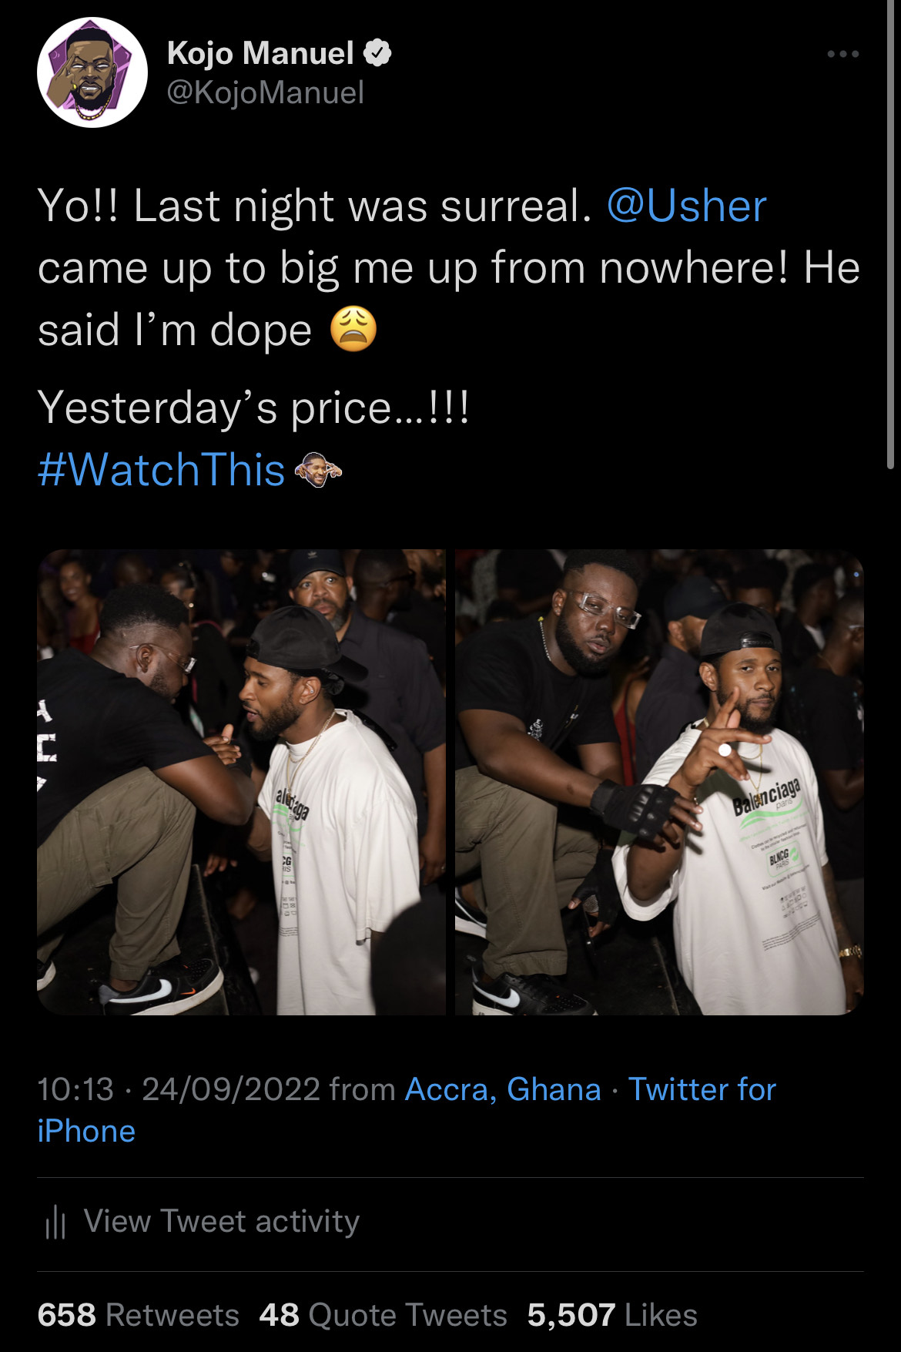View the 658 Retweets list
This screenshot has height=1352, width=901.
click(x=139, y=1315)
